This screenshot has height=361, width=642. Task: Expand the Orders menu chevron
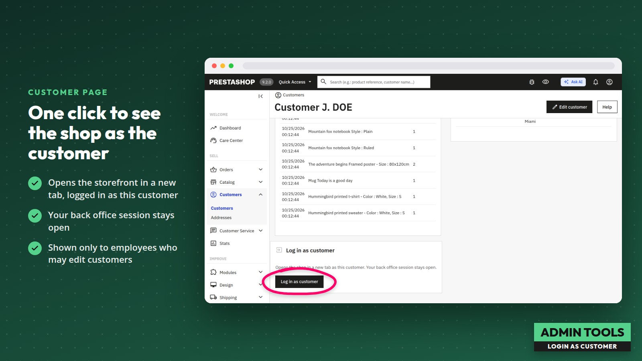click(260, 170)
